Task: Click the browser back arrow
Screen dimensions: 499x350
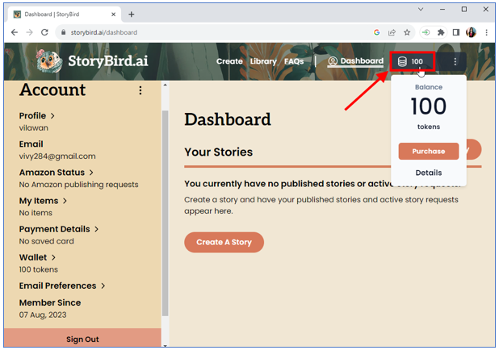Action: (15, 32)
